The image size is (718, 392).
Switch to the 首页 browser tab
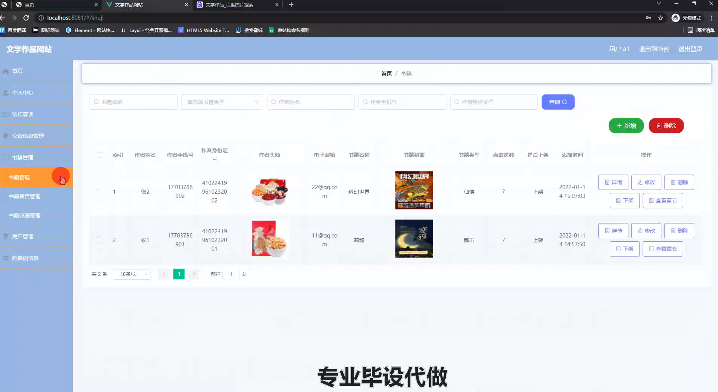pos(57,5)
